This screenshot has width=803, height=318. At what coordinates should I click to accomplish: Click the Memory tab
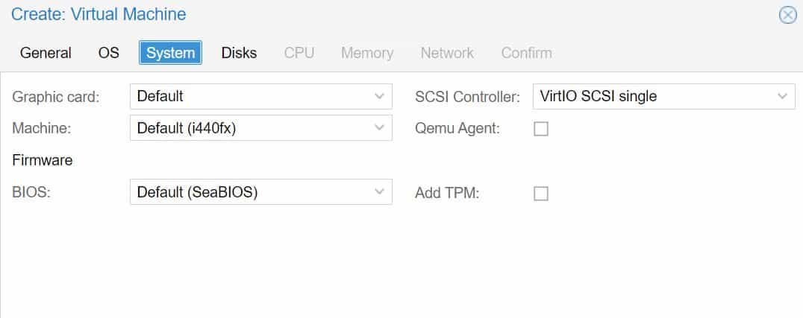tap(367, 53)
